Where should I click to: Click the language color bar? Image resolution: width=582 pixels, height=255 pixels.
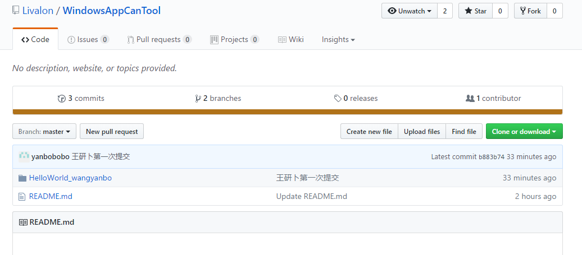click(x=288, y=112)
